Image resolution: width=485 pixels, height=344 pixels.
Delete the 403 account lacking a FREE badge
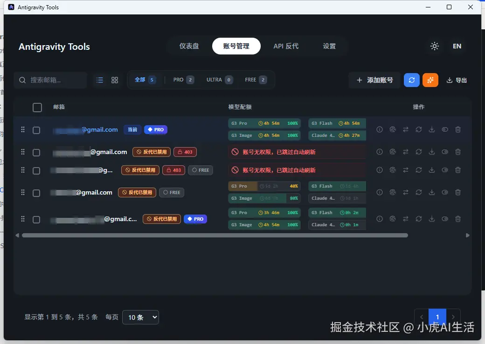[x=458, y=152]
